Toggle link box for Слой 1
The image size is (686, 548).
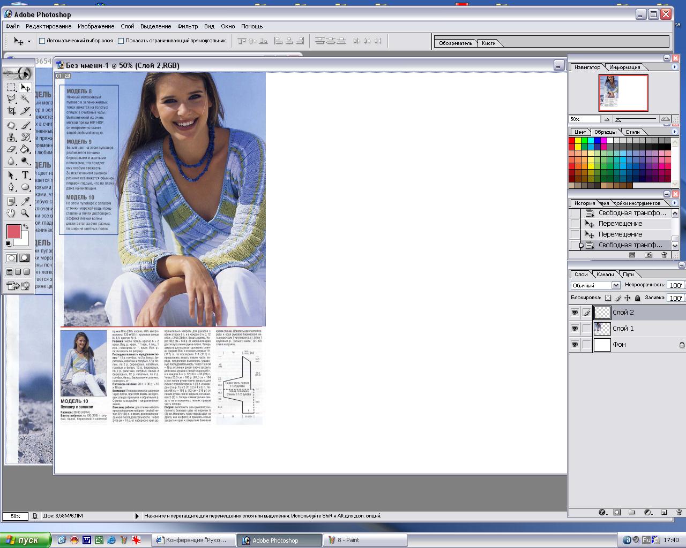click(x=586, y=329)
